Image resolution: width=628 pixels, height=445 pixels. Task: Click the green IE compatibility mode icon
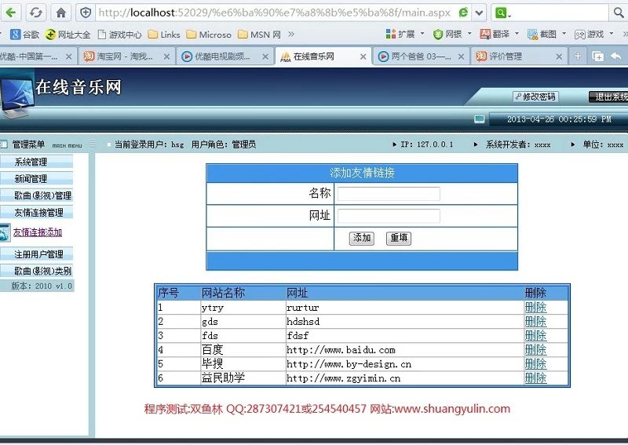pos(463,13)
